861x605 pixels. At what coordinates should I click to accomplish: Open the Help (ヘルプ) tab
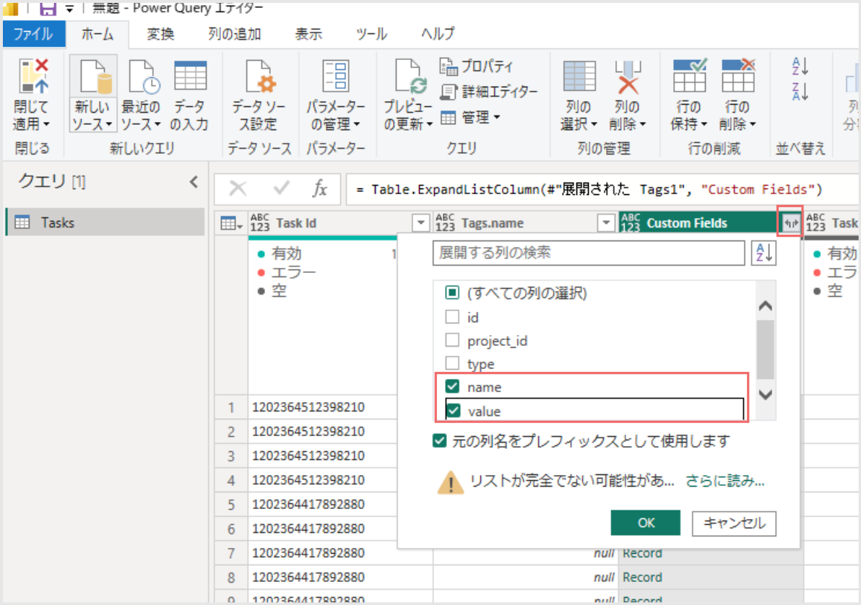click(438, 34)
